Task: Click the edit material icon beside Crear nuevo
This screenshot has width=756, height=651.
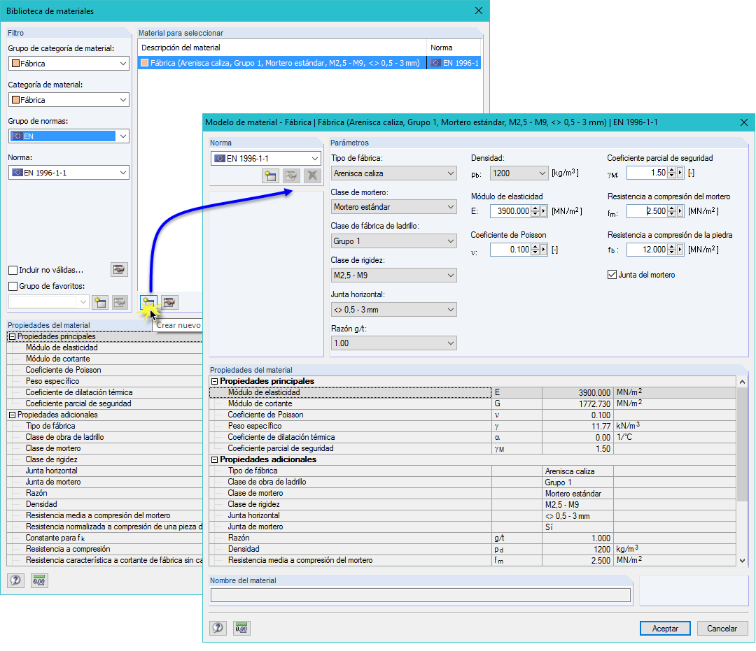Action: tap(169, 302)
